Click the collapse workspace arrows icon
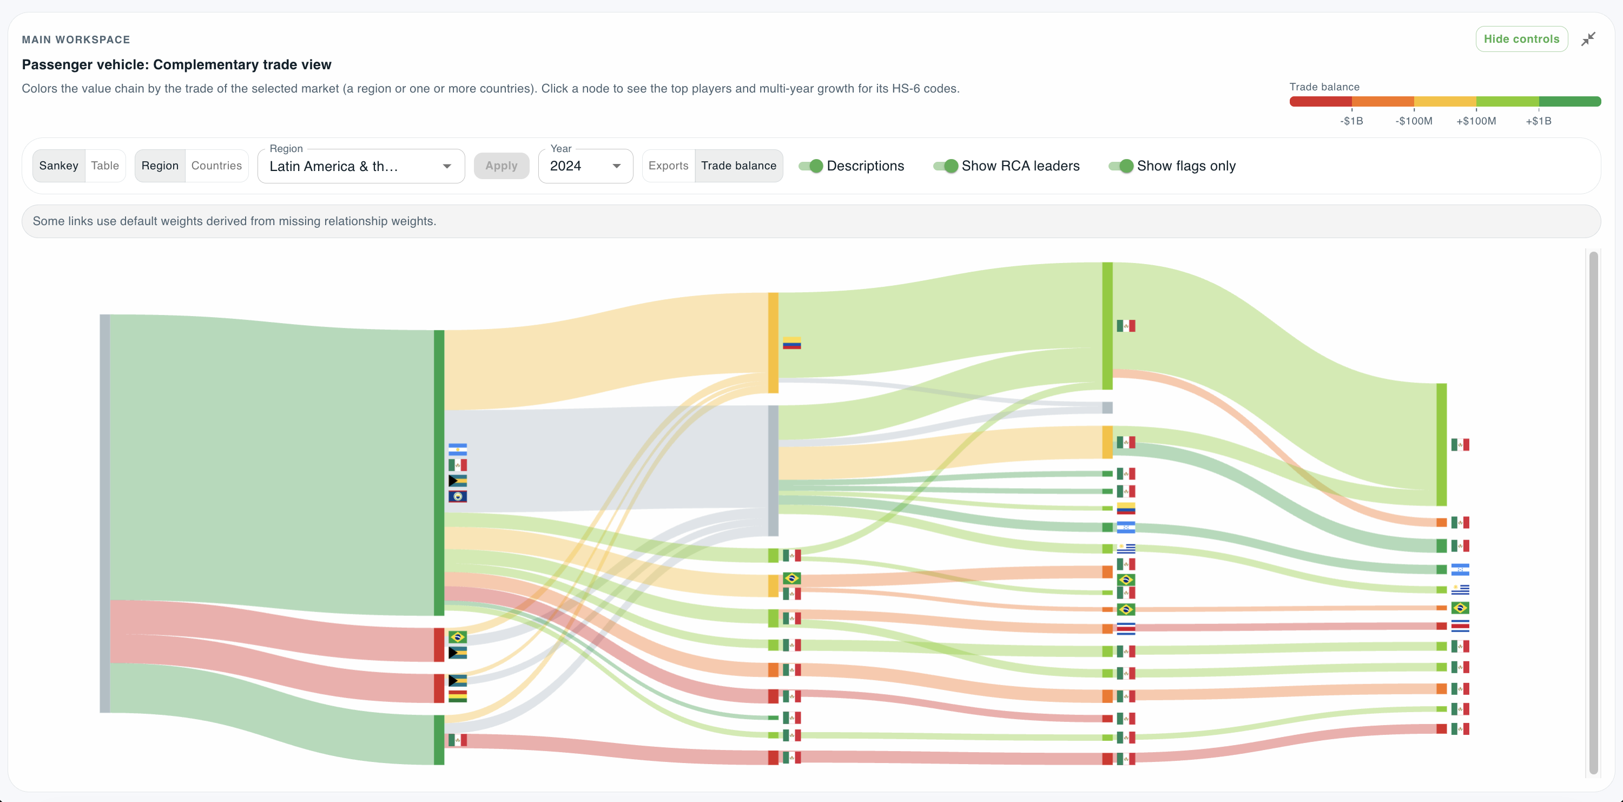 pyautogui.click(x=1588, y=39)
